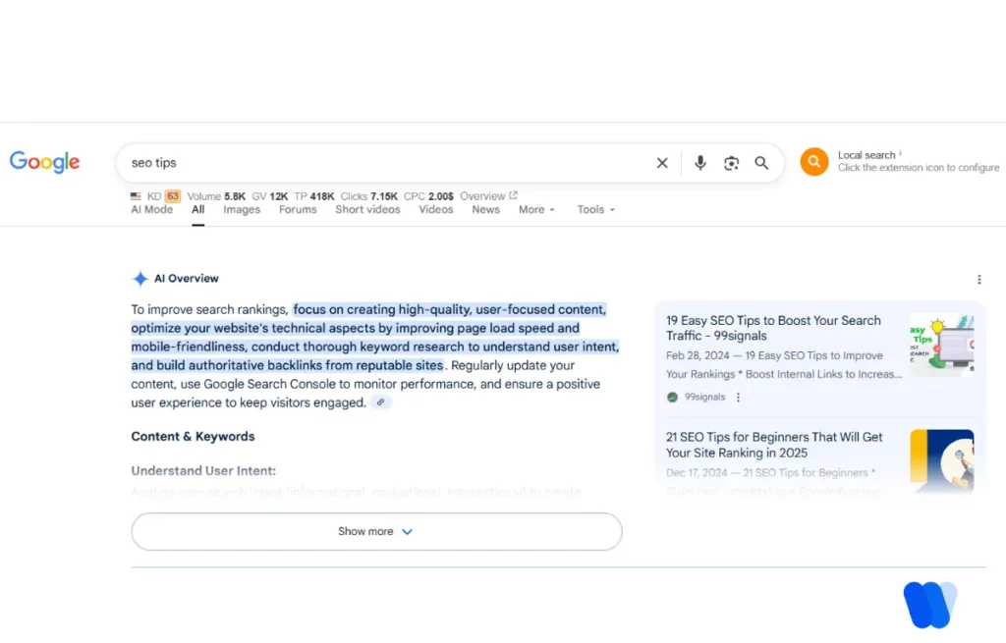The width and height of the screenshot is (1006, 643).
Task: Click the orange Local search extension icon
Action: pyautogui.click(x=813, y=162)
